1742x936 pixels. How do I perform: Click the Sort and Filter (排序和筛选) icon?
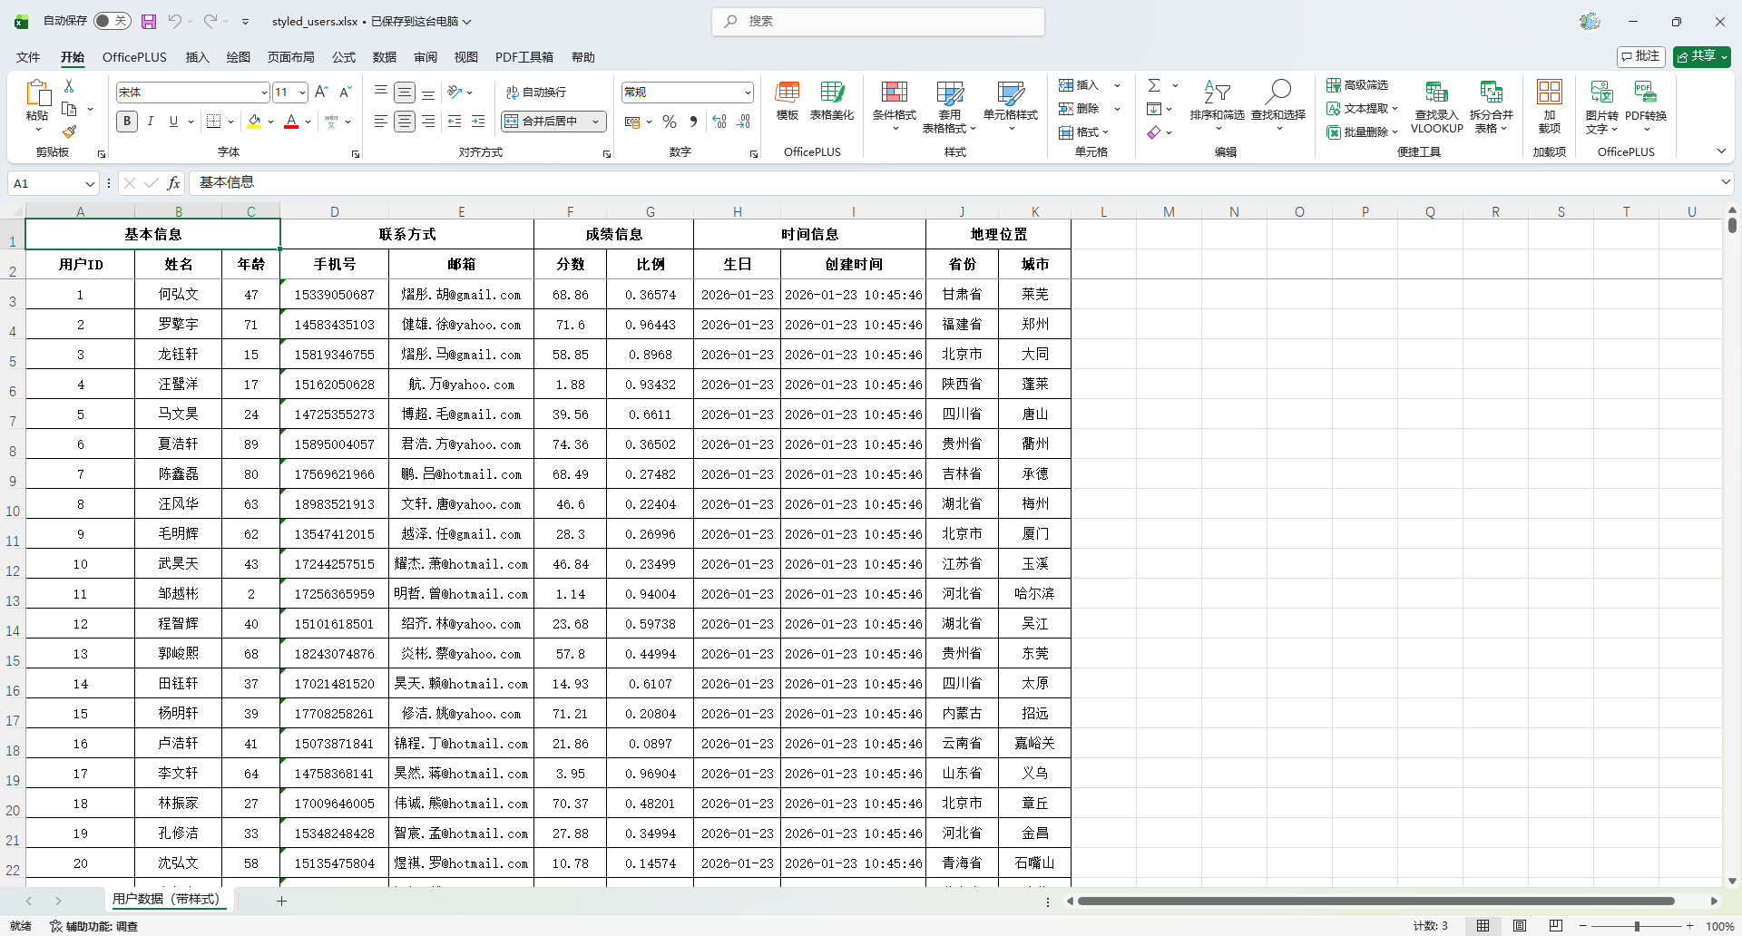pos(1217,93)
